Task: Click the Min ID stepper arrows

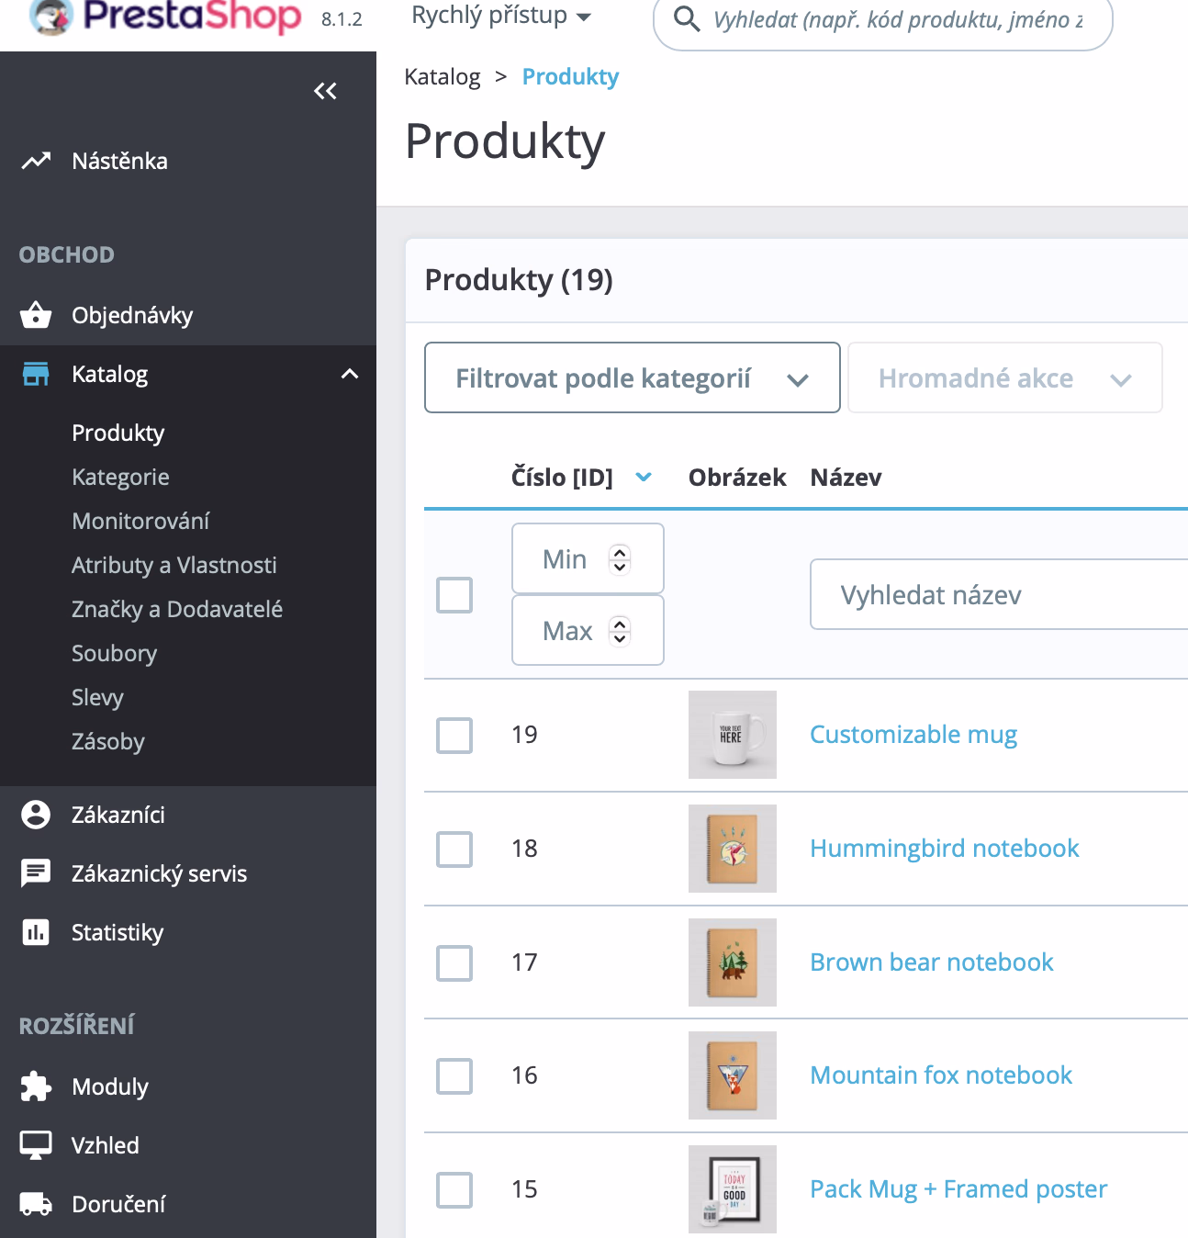Action: 621,559
